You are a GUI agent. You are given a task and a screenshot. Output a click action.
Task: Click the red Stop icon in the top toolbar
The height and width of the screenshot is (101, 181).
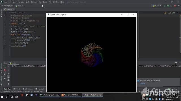coord(175,6)
